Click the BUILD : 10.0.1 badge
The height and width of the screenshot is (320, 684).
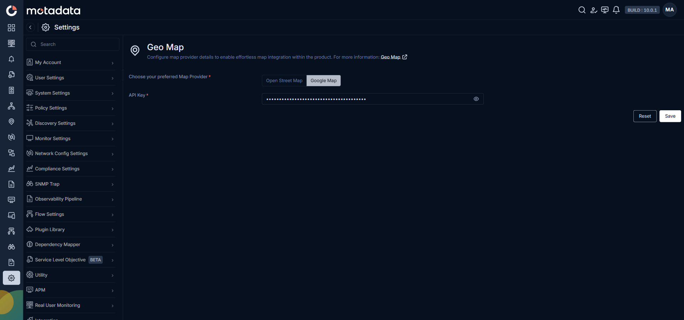coord(642,10)
